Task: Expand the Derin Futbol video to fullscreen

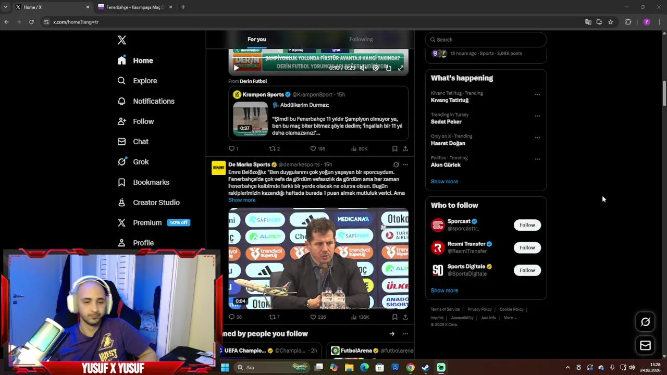Action: (x=401, y=68)
